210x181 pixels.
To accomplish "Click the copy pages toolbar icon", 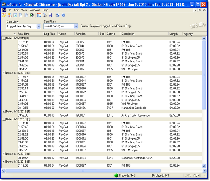I will coord(26,15).
